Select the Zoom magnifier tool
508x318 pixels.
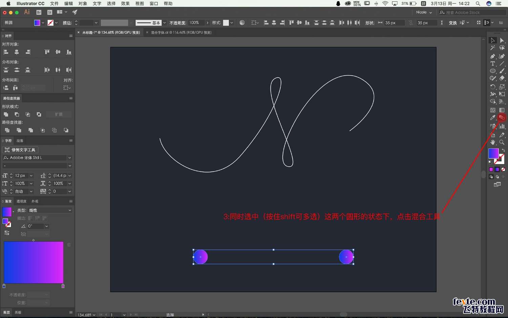[x=502, y=142]
